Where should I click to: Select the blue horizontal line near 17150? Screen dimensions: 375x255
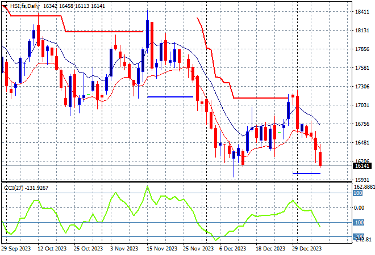(x=170, y=97)
